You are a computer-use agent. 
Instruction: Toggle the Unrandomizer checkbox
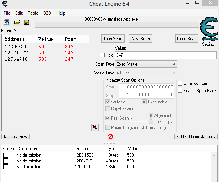tap(180, 83)
